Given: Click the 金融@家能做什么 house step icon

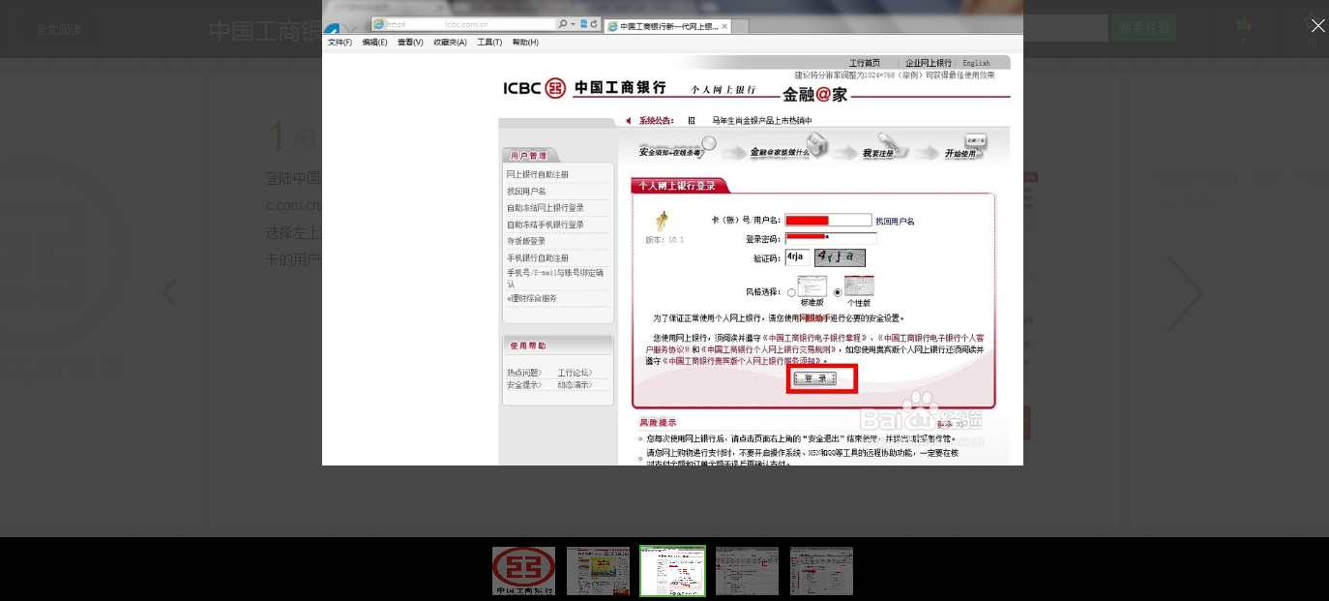Looking at the screenshot, I should tap(818, 146).
